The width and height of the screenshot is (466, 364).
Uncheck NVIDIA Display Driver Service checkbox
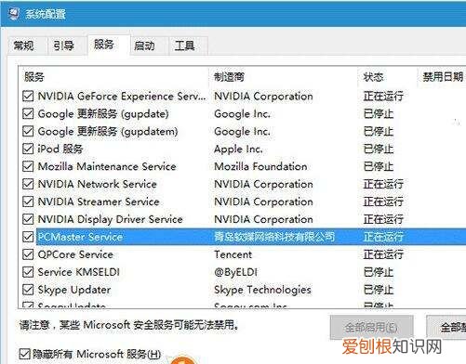point(28,219)
